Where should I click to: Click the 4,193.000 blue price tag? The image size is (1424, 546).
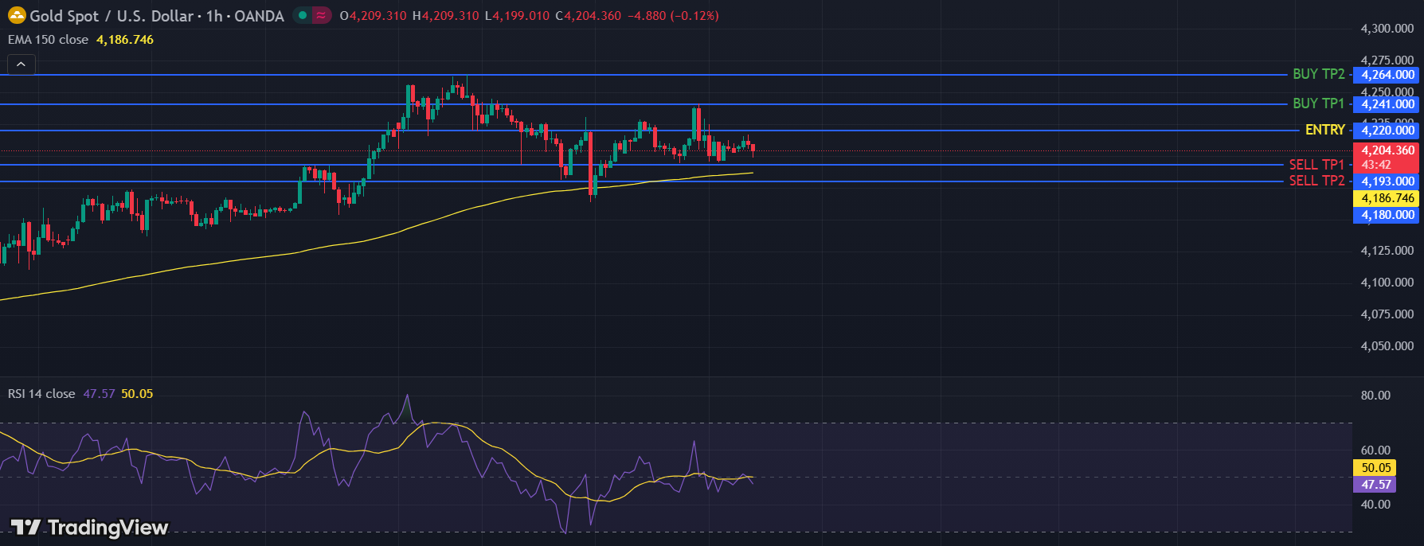tap(1387, 181)
